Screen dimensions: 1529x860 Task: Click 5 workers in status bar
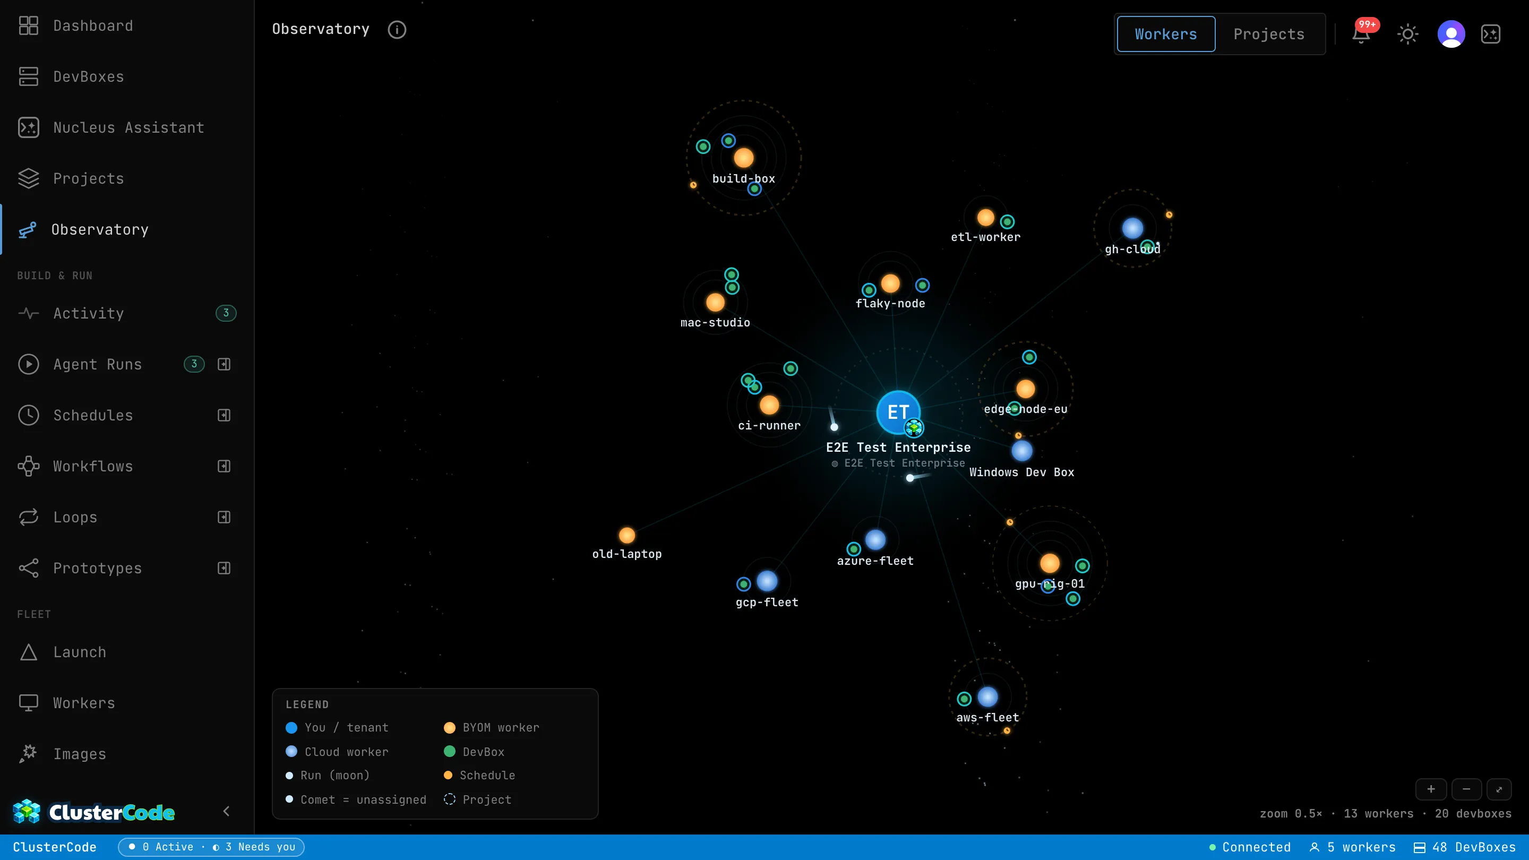(x=1352, y=847)
